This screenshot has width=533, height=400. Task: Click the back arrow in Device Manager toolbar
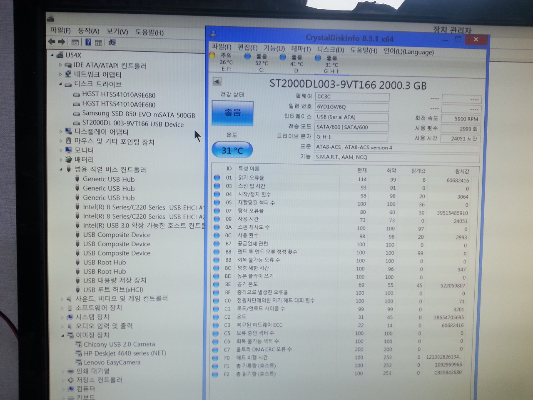click(x=52, y=42)
